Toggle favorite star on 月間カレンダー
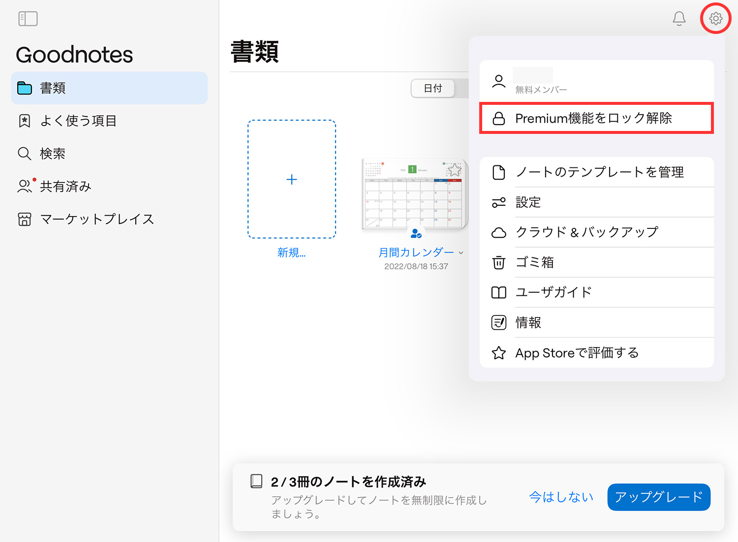The height and width of the screenshot is (542, 738). (x=455, y=170)
